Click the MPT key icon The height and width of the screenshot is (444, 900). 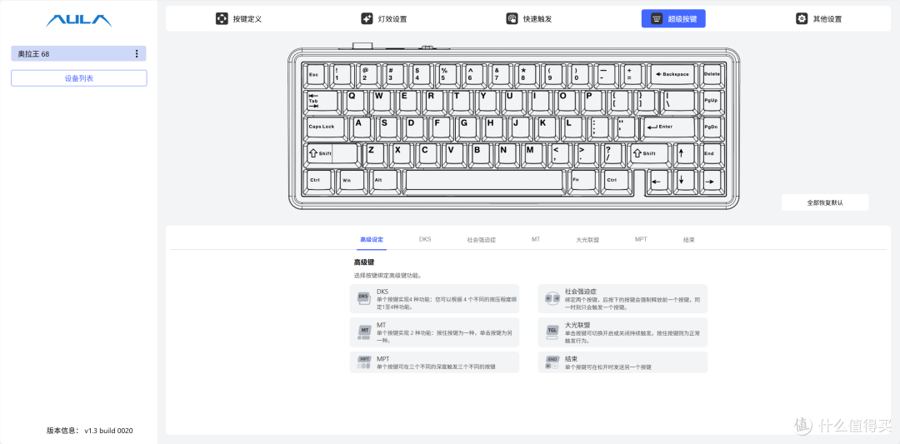(364, 362)
